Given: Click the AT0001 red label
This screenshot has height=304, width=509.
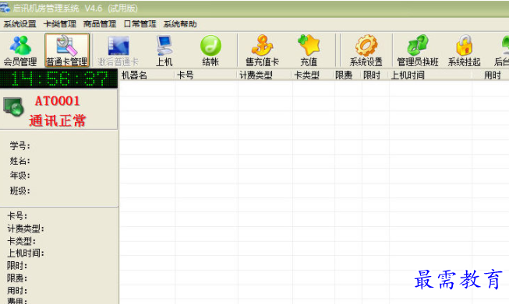Looking at the screenshot, I should (58, 101).
